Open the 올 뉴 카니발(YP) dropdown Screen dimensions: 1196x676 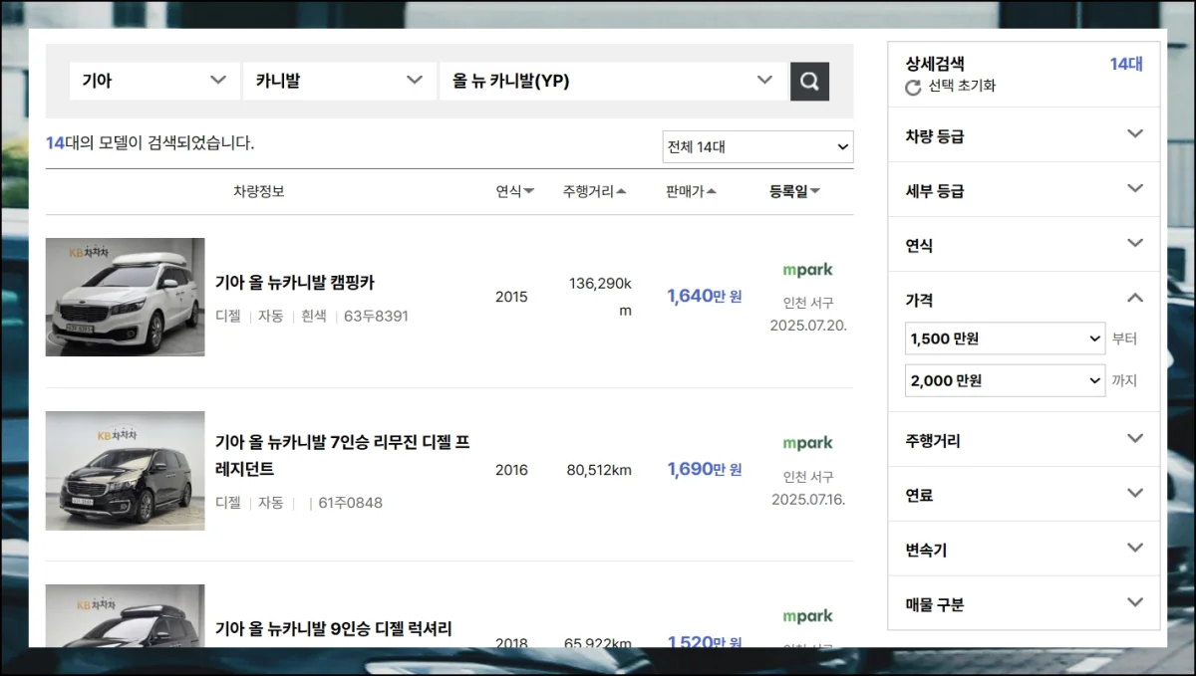click(x=613, y=82)
